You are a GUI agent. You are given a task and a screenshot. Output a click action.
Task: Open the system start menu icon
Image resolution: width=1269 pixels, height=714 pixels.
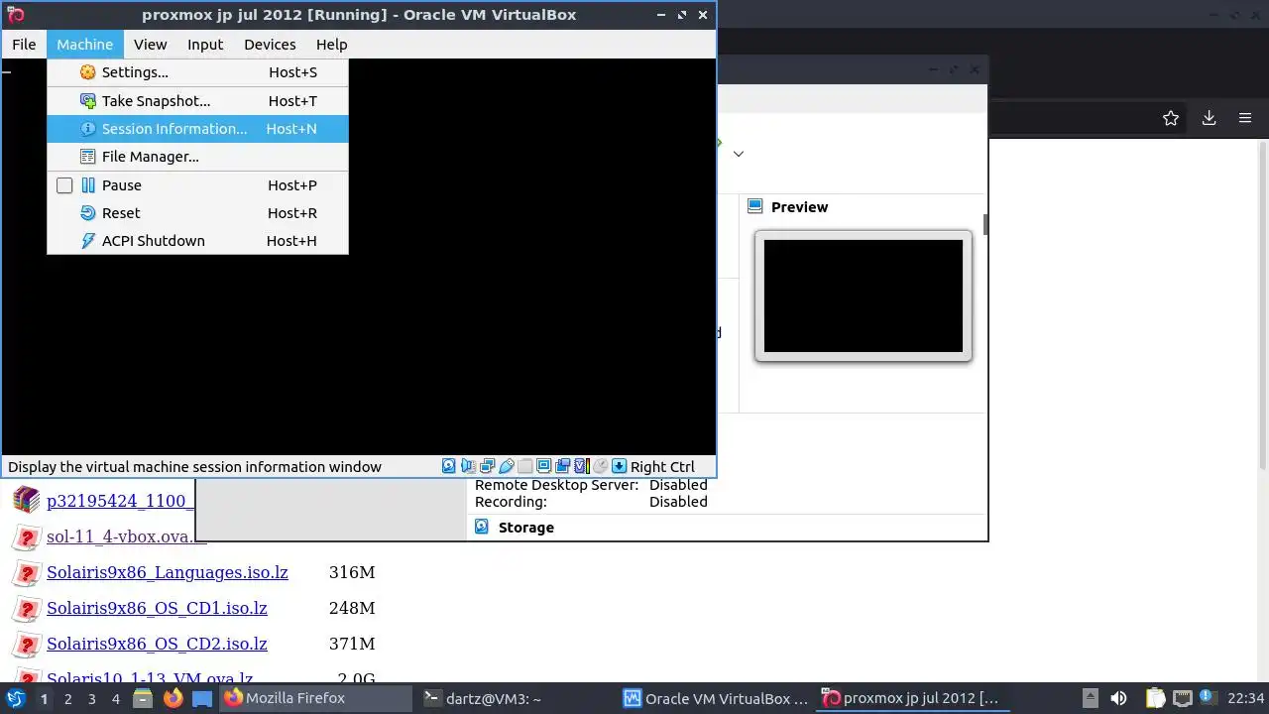tap(16, 698)
